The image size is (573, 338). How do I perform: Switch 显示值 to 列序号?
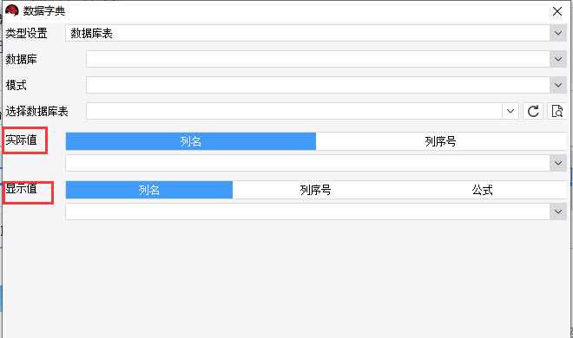316,190
